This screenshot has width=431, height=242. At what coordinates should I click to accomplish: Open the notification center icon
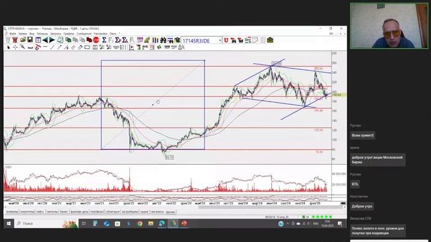(340, 224)
